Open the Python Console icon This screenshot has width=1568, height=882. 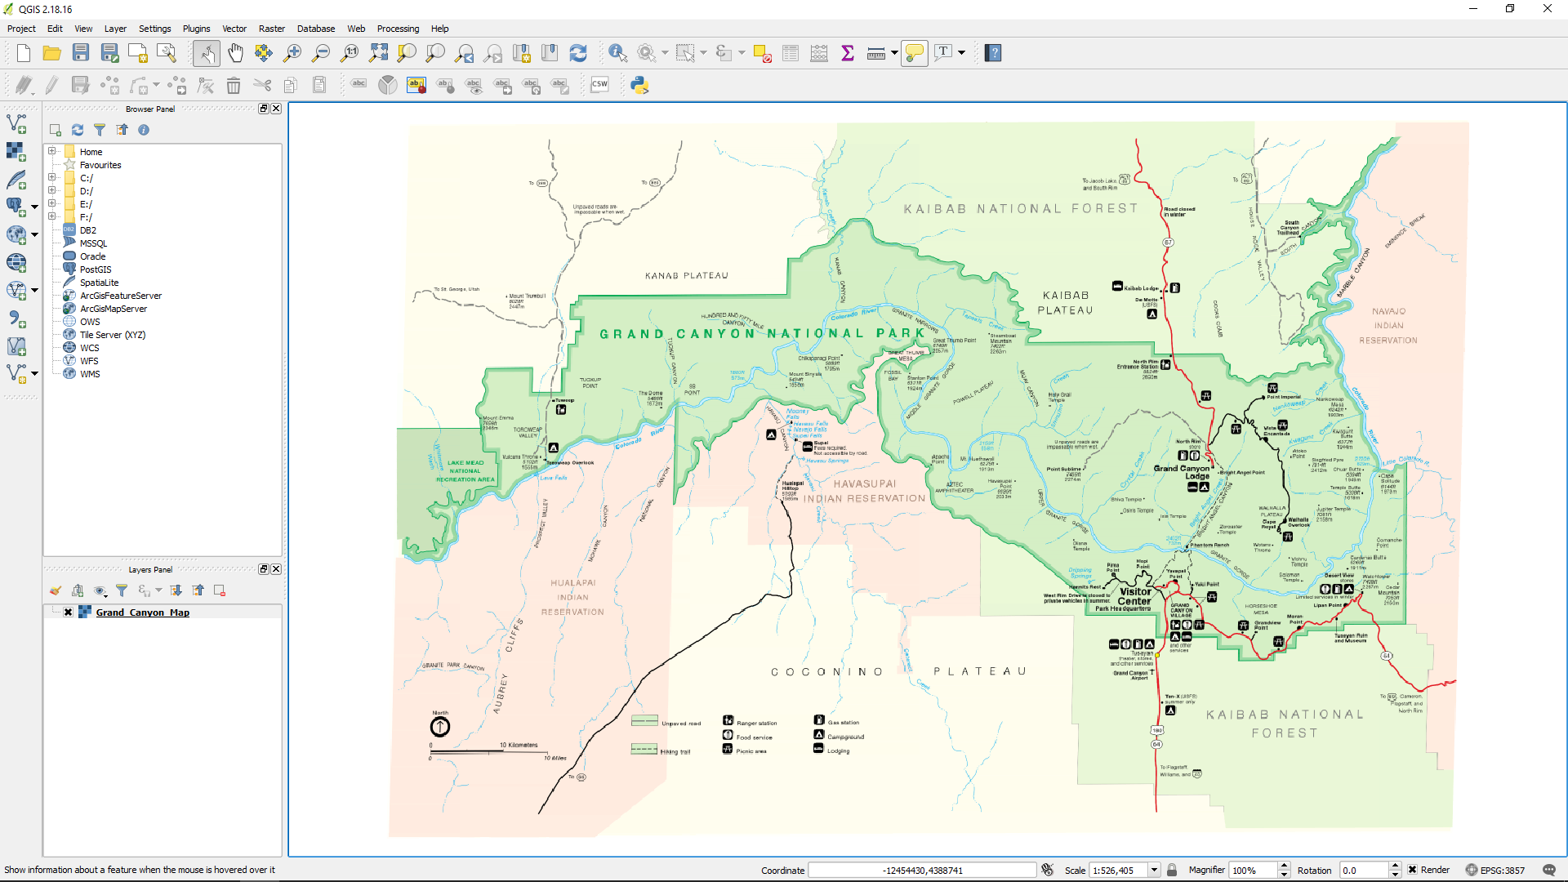point(639,85)
